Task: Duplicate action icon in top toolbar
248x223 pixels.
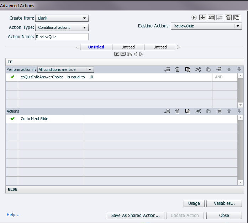Action: point(237,17)
